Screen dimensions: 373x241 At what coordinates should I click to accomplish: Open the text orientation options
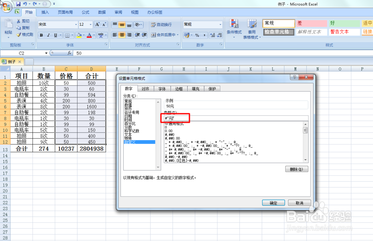(x=138, y=24)
